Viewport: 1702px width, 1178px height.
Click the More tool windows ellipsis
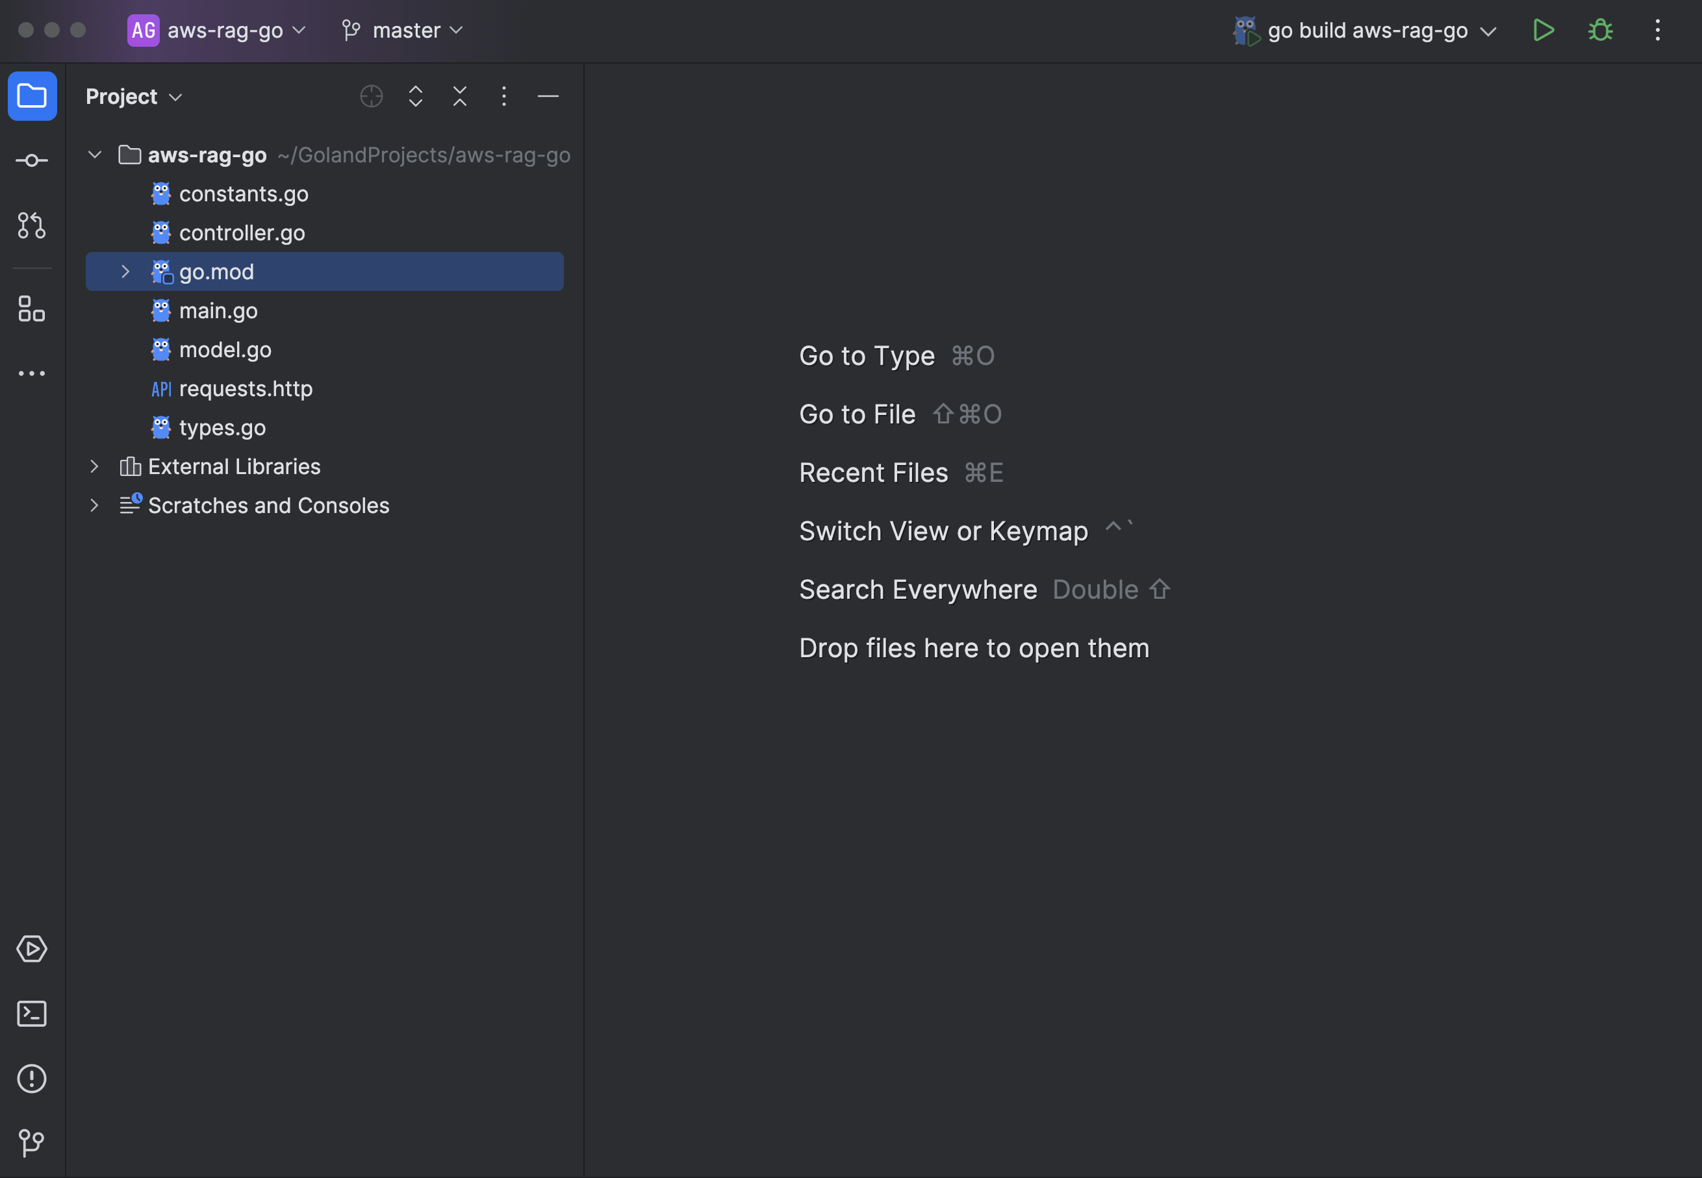(32, 373)
